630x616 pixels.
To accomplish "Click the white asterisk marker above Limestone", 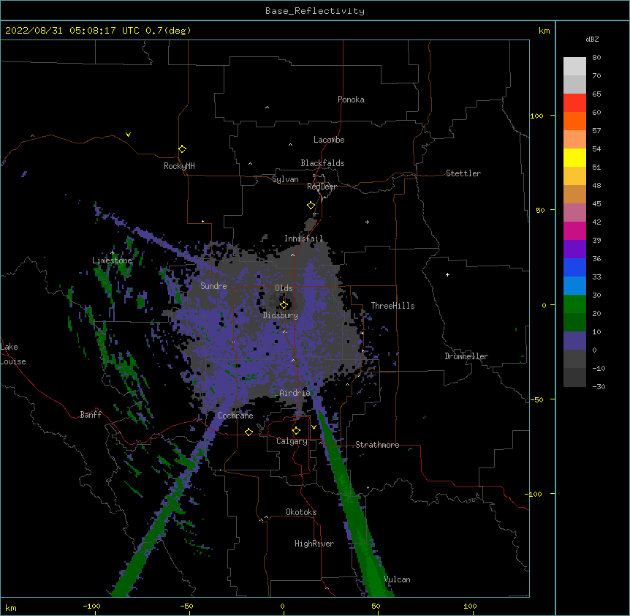I will pos(113,252).
